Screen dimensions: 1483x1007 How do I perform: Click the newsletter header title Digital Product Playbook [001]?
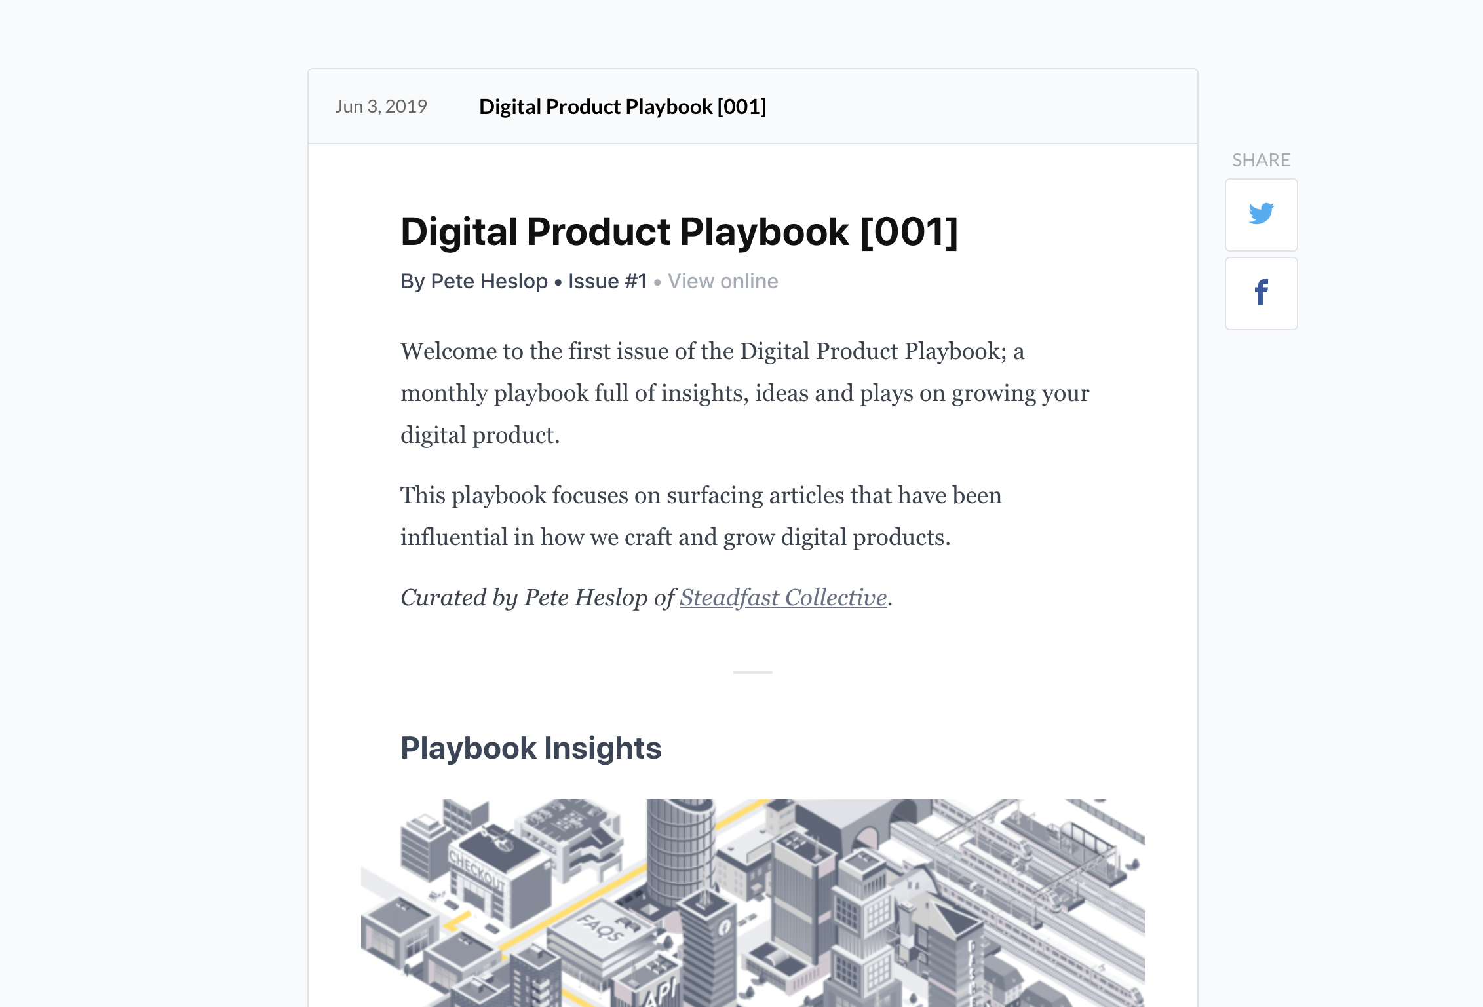coord(622,106)
